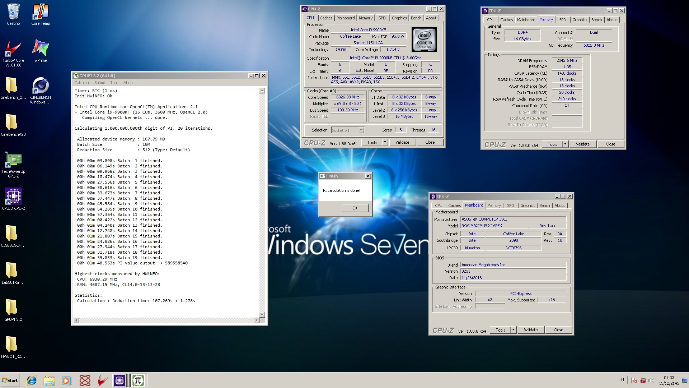The image size is (689, 388).
Task: Click GPUPI vertical scrollbar up arrow
Action: pyautogui.click(x=262, y=91)
